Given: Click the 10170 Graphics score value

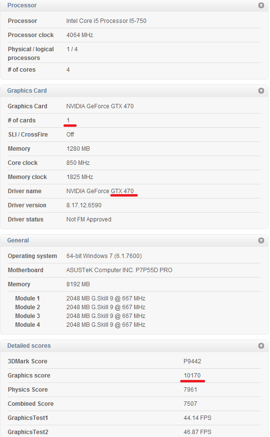Looking at the screenshot, I should tap(192, 376).
